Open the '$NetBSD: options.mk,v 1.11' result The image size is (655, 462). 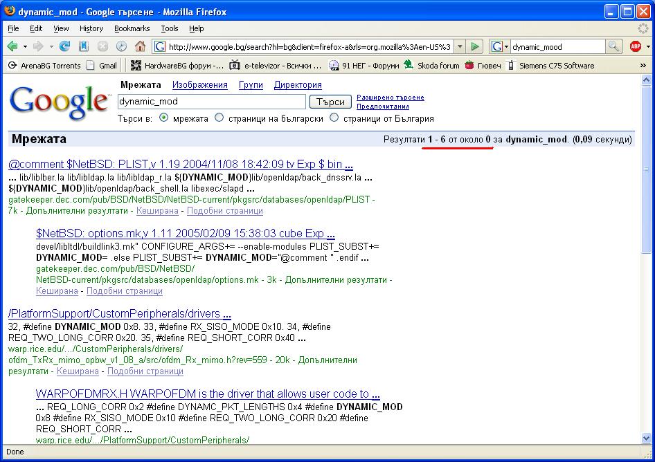(x=186, y=233)
